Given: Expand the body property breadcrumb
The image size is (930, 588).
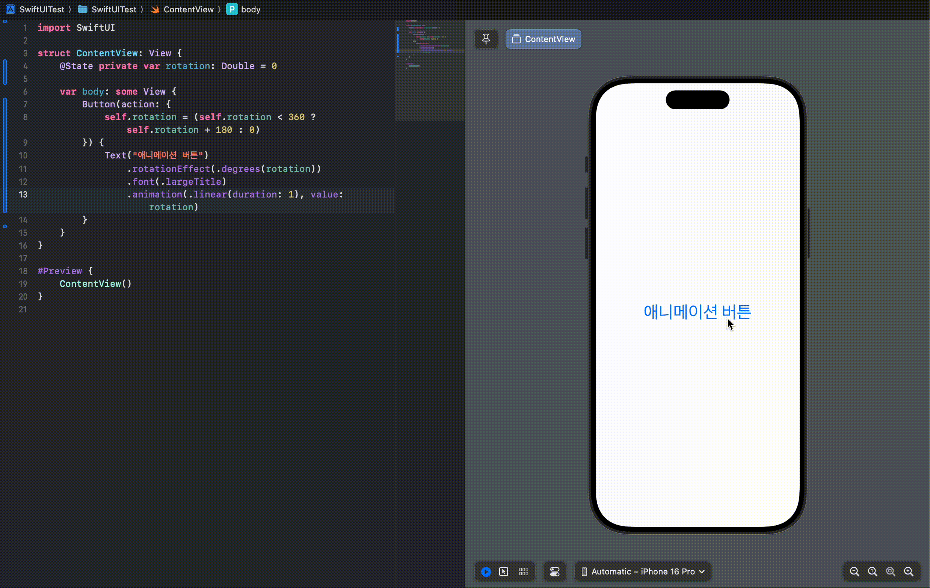Looking at the screenshot, I should coord(250,9).
